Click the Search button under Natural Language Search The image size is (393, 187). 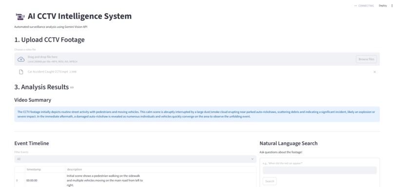pos(270,181)
